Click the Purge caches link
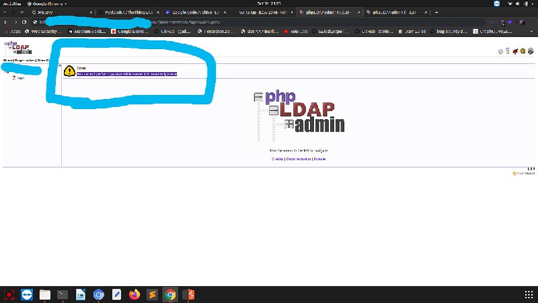 25,60
